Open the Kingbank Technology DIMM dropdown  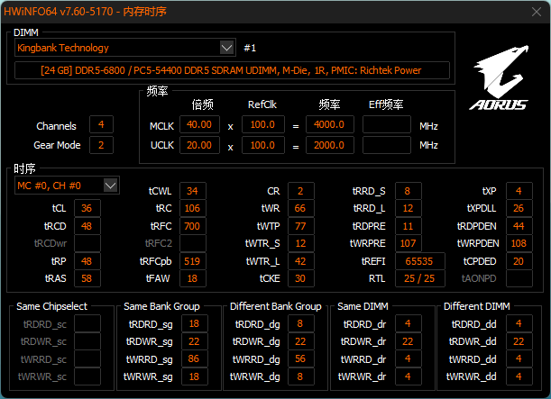226,48
